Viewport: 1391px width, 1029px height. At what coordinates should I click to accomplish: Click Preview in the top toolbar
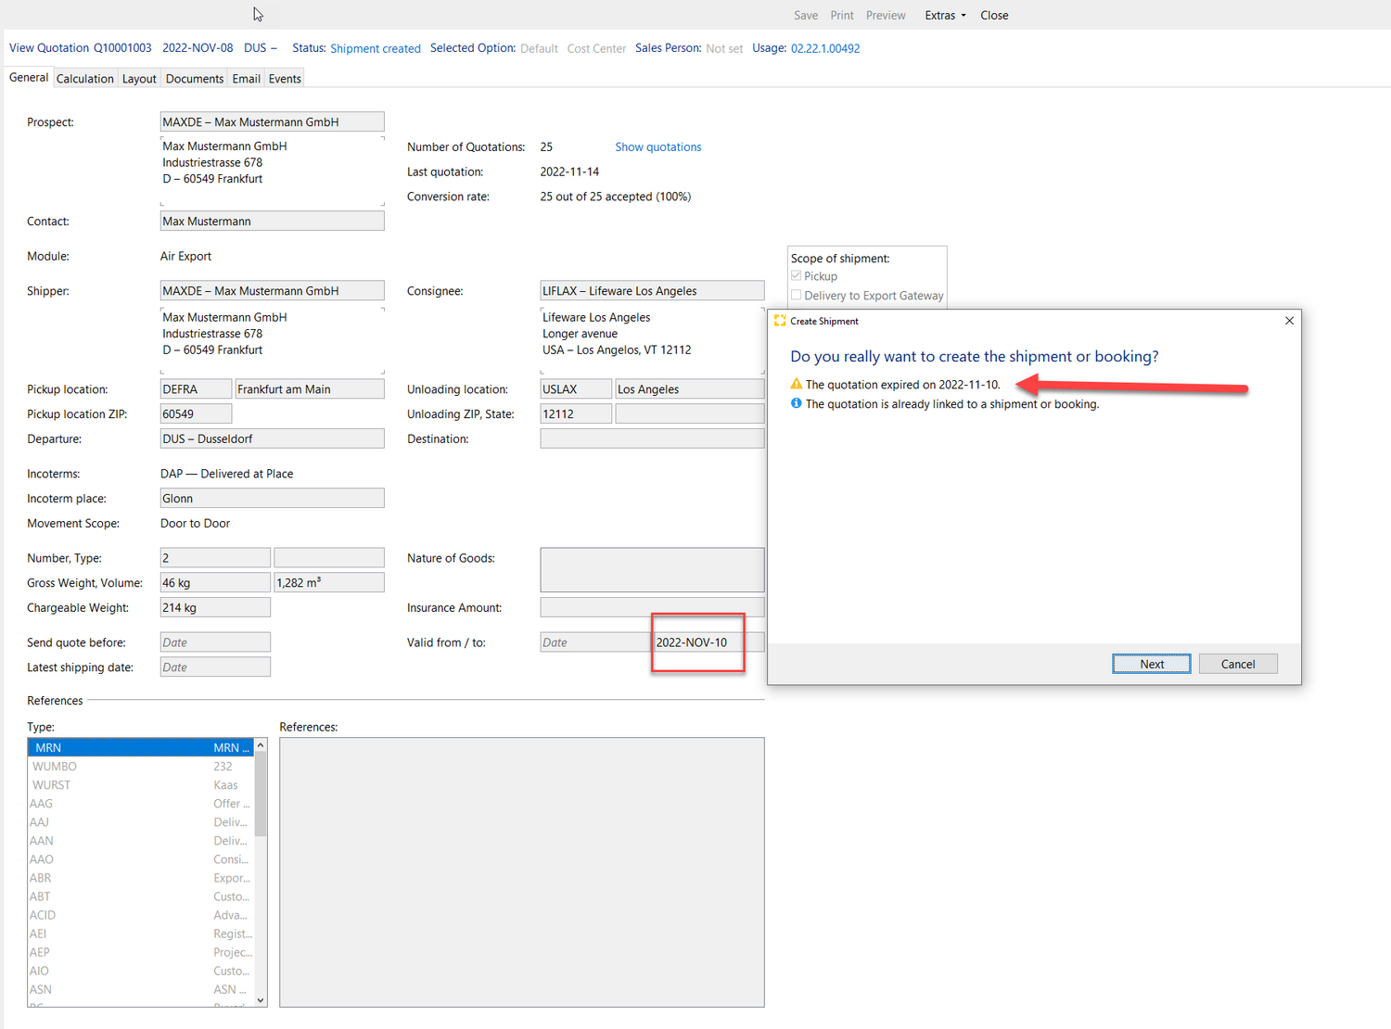886,15
